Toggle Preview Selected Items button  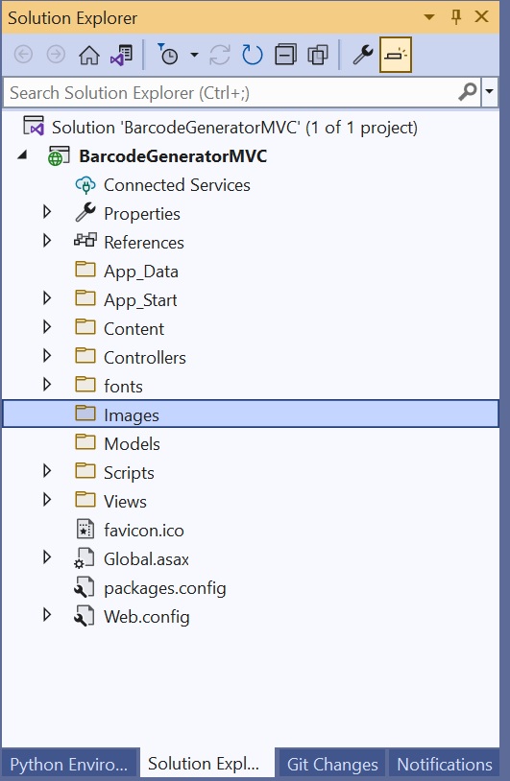[396, 55]
